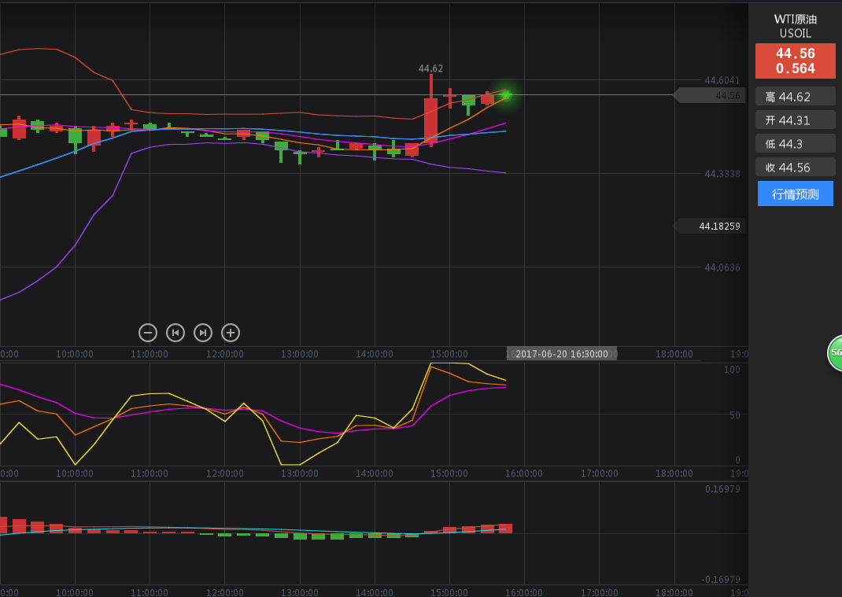Click the 2017-06-20 16:30:00 time label

562,354
